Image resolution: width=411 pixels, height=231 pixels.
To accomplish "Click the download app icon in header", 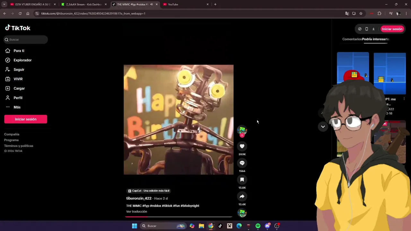I will pyautogui.click(x=373, y=29).
